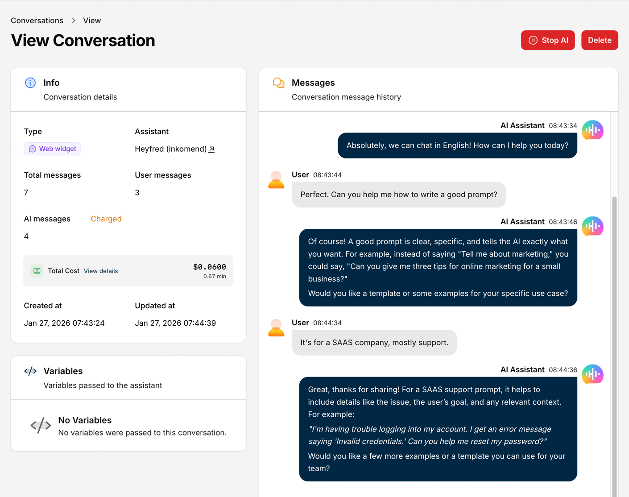This screenshot has width=629, height=497.
Task: Click the $0.0600 total cost amount
Action: (209, 266)
